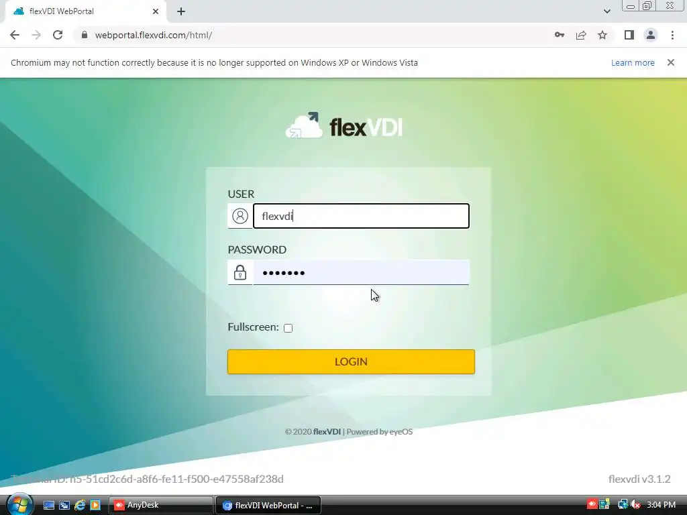Click '© 2020 flexVDI | Powered by eyeOS' footer
The height and width of the screenshot is (515, 687).
point(349,432)
